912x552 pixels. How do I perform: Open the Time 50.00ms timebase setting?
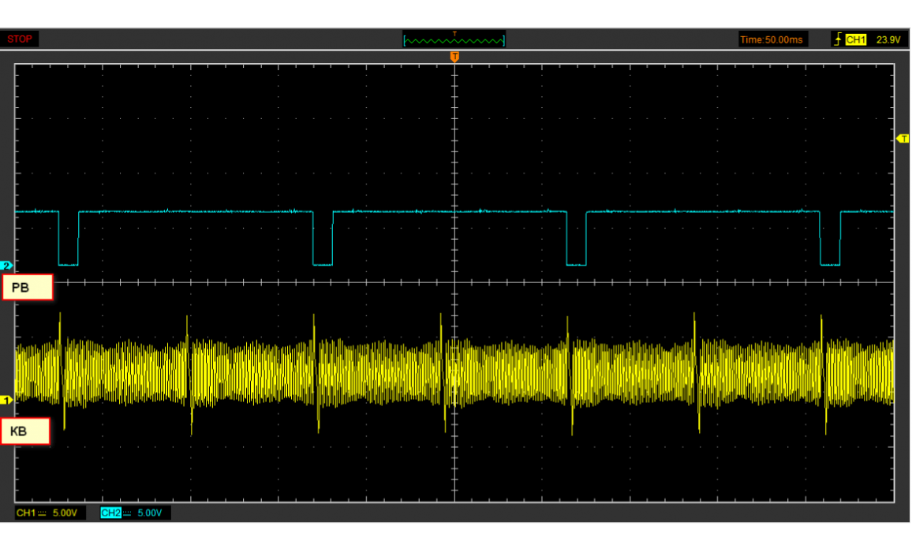pyautogui.click(x=772, y=39)
